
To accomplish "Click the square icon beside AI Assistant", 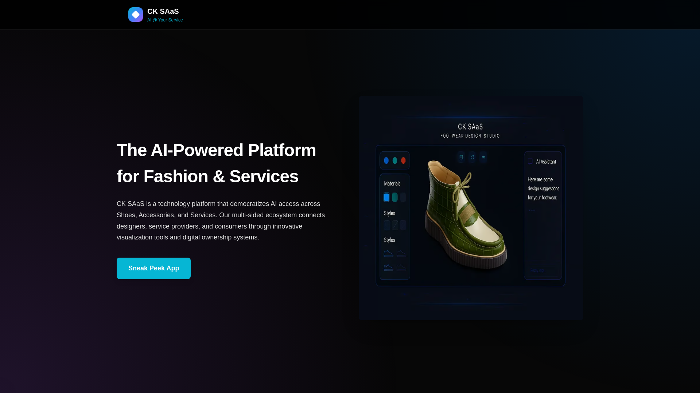I will point(530,161).
